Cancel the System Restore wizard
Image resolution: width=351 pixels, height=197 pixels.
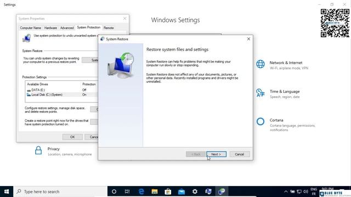click(239, 154)
